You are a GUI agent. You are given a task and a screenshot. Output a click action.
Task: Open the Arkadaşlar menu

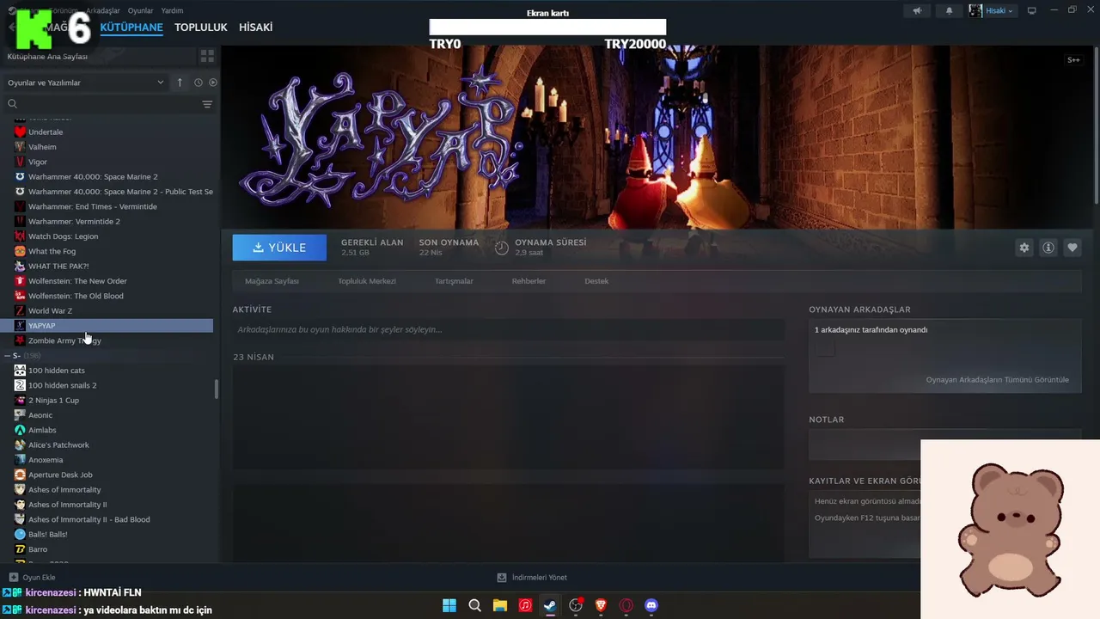tap(103, 10)
